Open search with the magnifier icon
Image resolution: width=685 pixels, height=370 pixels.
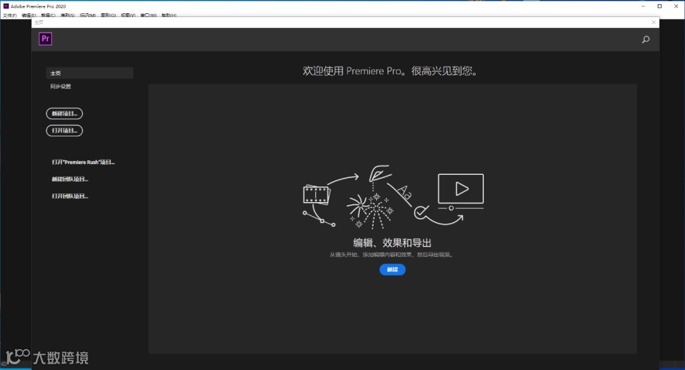coord(646,40)
